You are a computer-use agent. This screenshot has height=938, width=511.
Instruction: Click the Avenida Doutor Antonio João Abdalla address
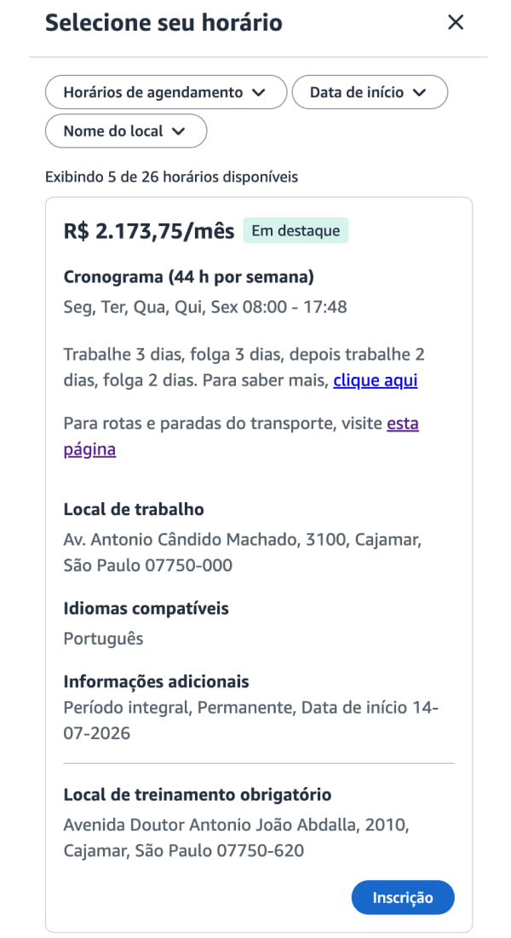pyautogui.click(x=236, y=837)
